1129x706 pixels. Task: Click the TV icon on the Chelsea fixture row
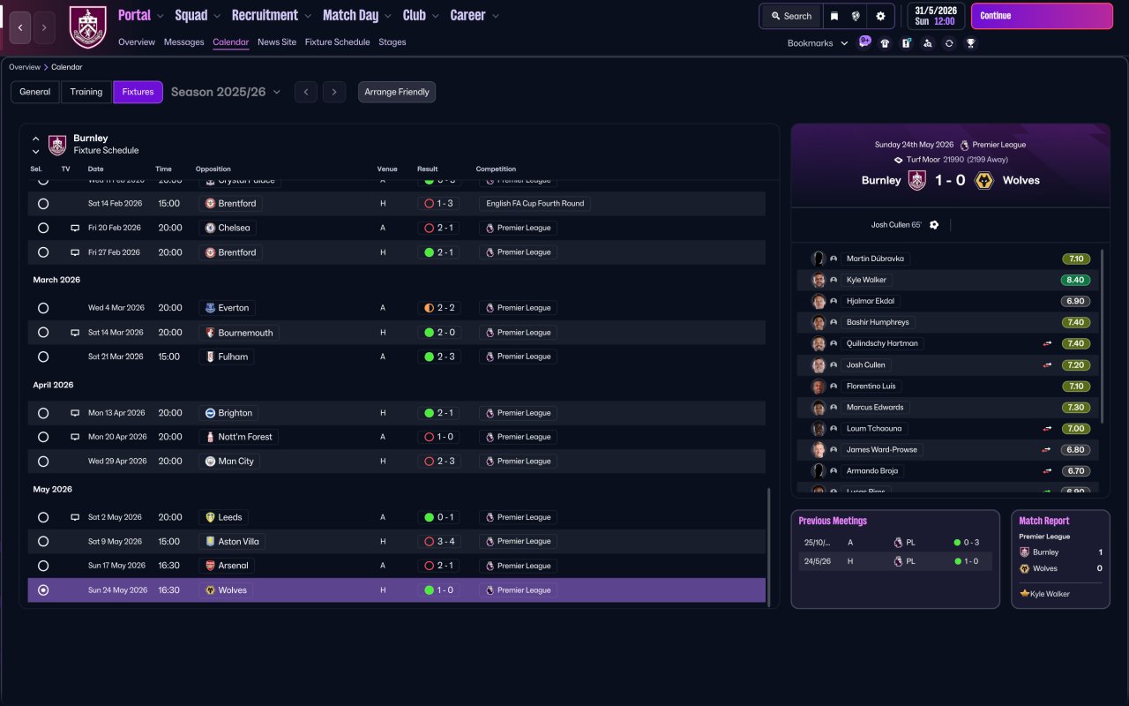75,228
